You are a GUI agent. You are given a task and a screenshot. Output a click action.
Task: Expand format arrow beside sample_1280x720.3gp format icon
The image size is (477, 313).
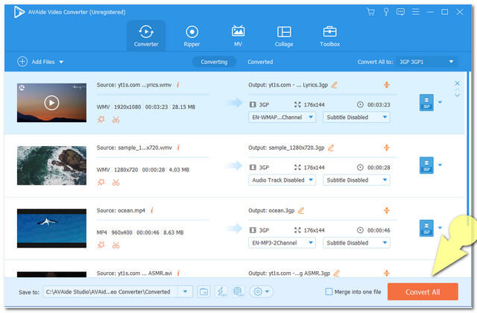(440, 165)
